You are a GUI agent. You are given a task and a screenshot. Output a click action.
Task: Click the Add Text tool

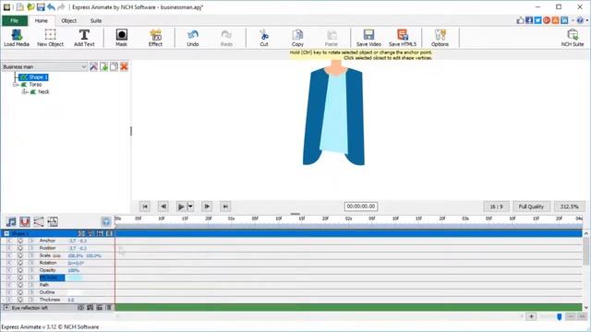(84, 38)
